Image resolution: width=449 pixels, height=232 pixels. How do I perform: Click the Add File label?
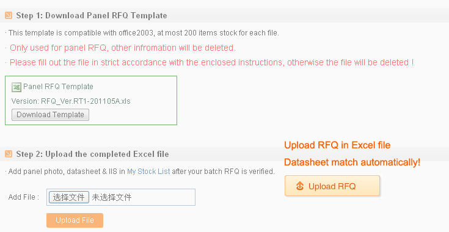tap(24, 197)
